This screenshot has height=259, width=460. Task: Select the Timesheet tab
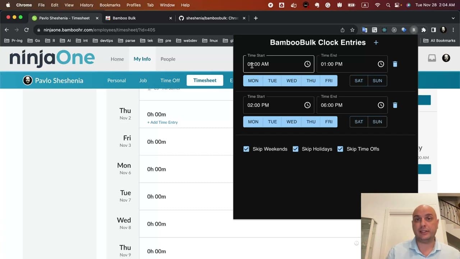tap(205, 80)
